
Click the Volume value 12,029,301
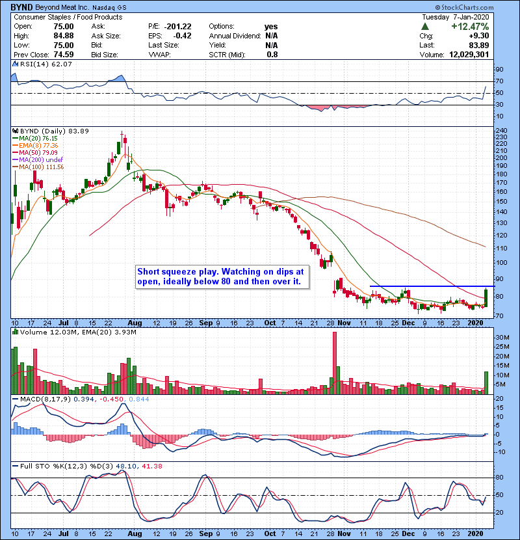tap(469, 55)
